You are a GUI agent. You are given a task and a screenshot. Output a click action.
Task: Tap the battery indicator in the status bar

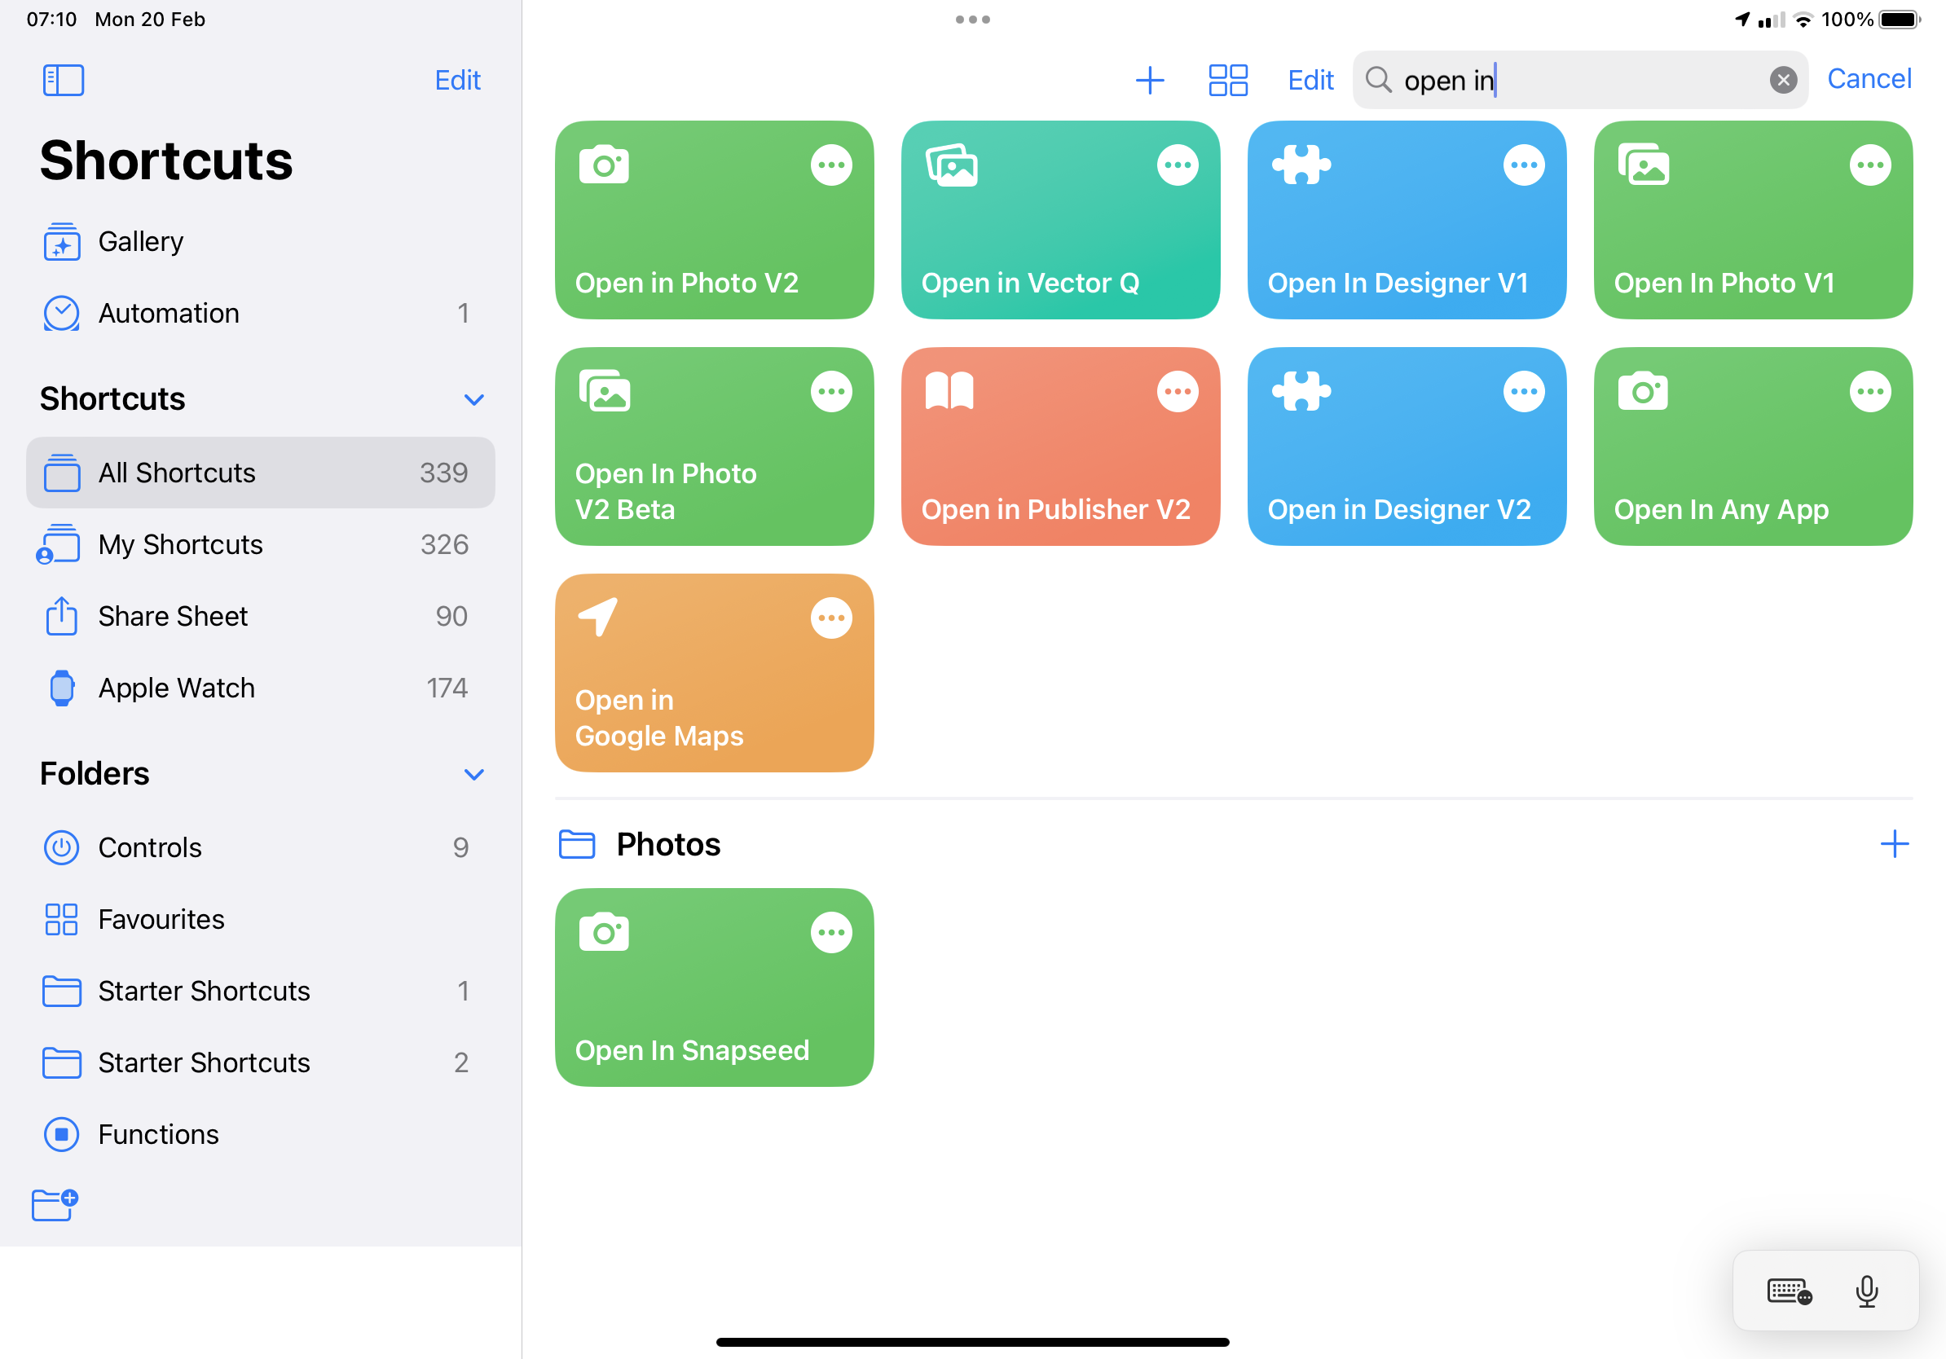(x=1899, y=20)
